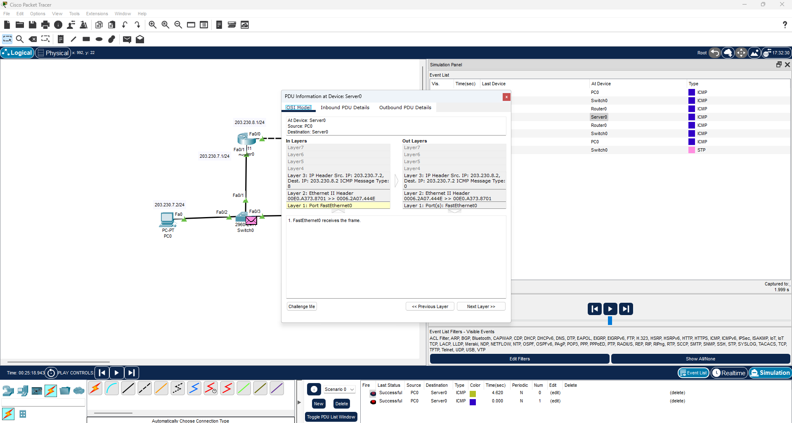The width and height of the screenshot is (792, 423).
Task: Print the workspace with the printer icon
Action: point(45,25)
